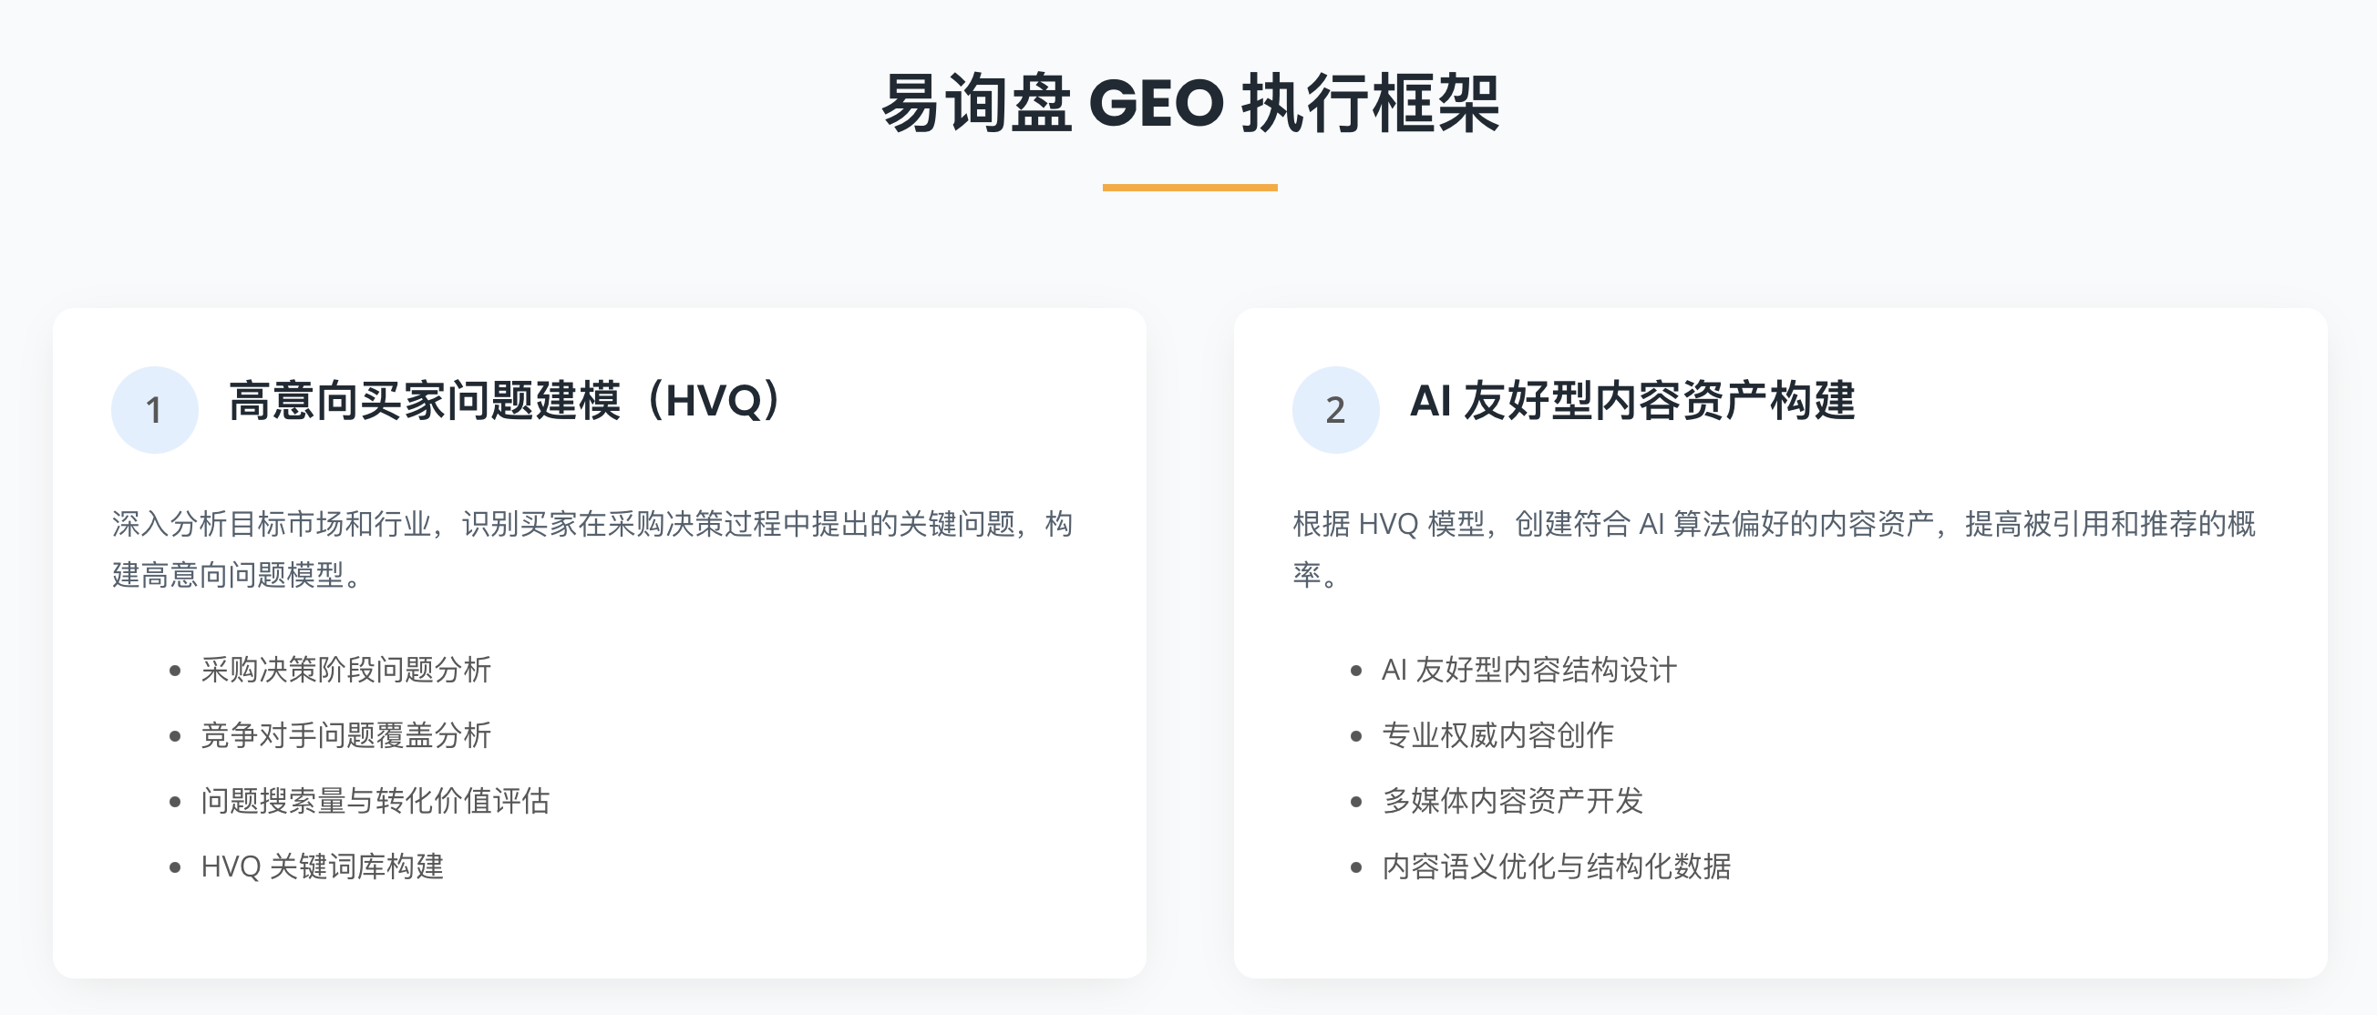
Task: Select the 问题搜索量与转化价值评估 list item
Action: click(376, 801)
